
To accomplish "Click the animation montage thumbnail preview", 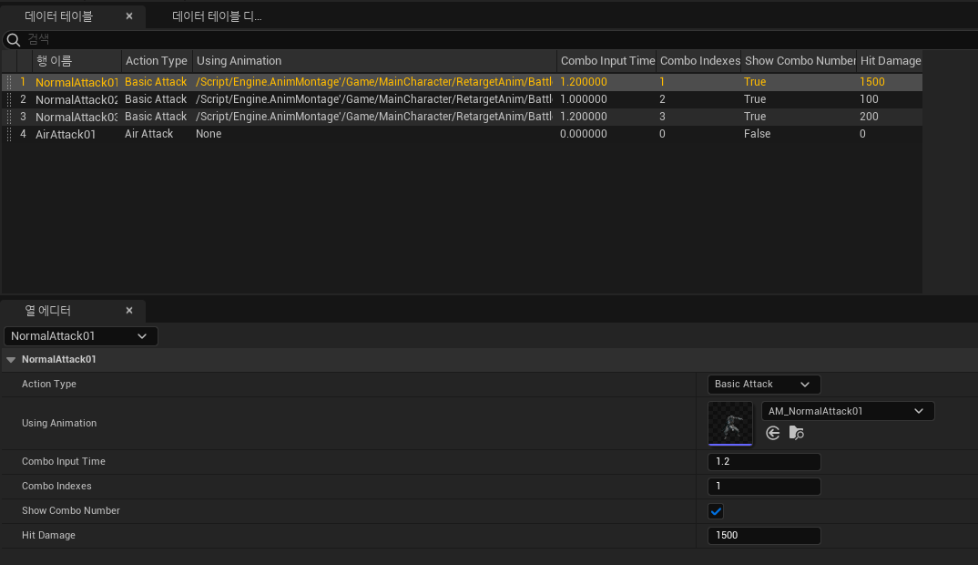I will (730, 423).
